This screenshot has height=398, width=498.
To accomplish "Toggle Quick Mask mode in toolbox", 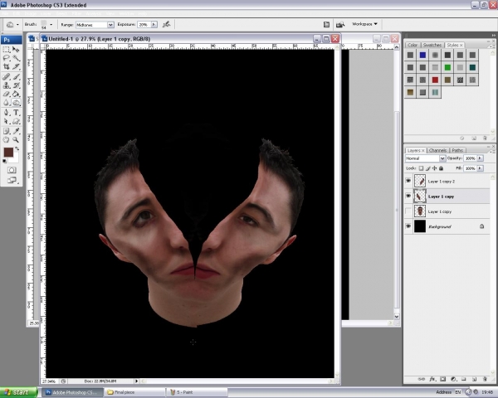I will pos(12,170).
